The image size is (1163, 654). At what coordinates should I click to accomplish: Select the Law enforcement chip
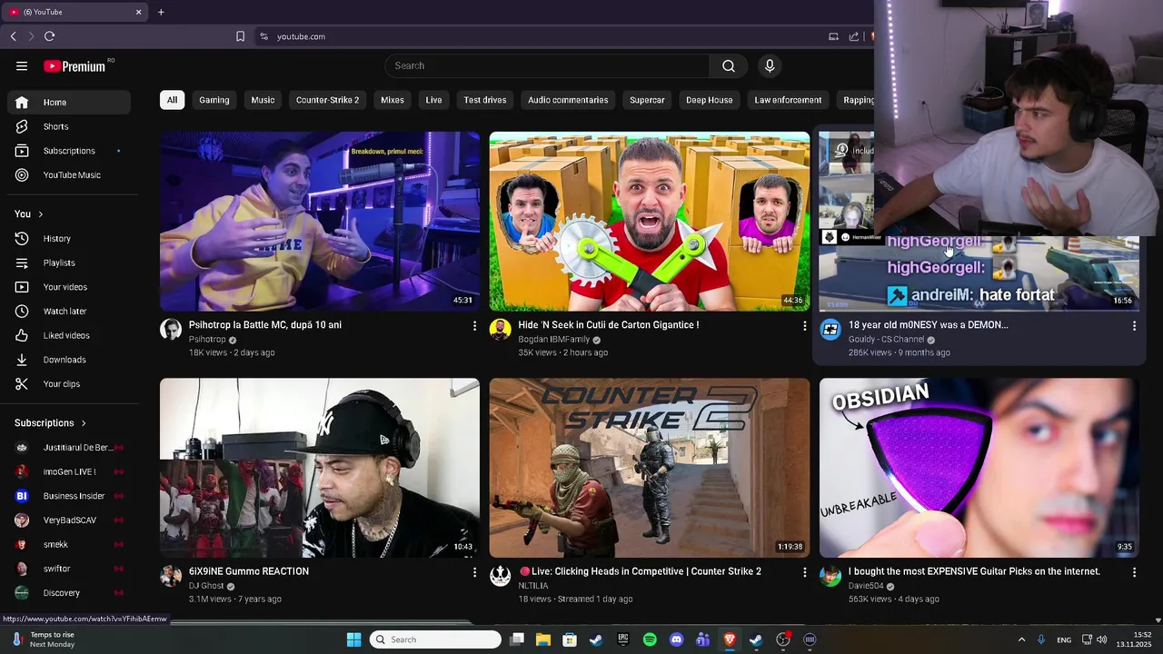click(788, 100)
